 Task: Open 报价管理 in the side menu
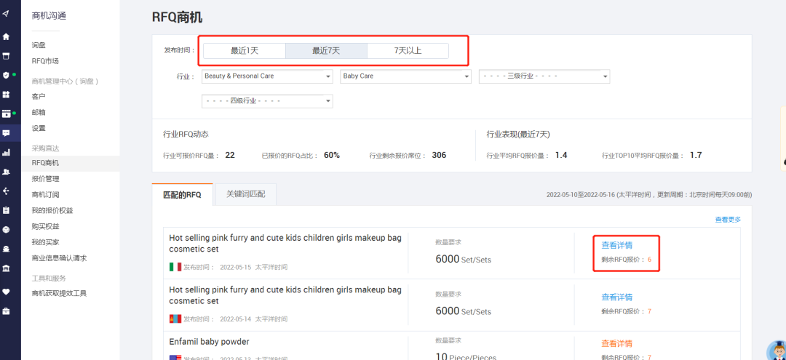pyautogui.click(x=46, y=179)
